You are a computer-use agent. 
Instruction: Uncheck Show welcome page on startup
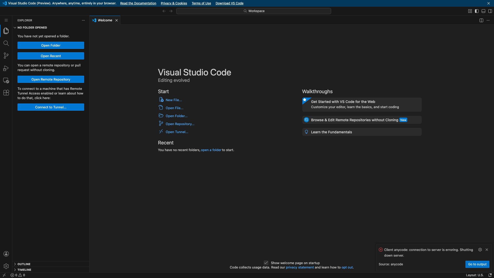click(266, 263)
